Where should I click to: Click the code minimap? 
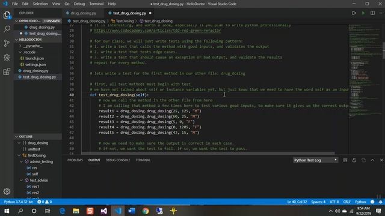(365, 71)
